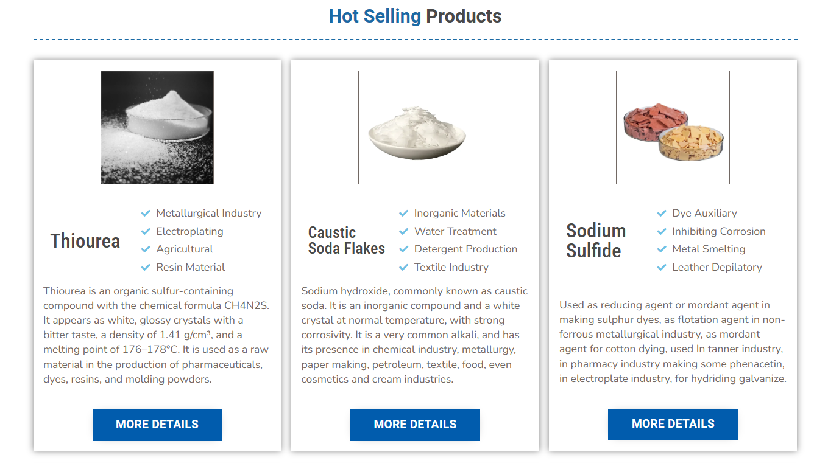Click the checkmark icon next to Water Treatment

(403, 232)
